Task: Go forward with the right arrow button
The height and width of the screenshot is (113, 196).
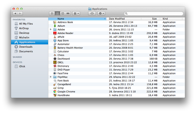Action: [20, 13]
